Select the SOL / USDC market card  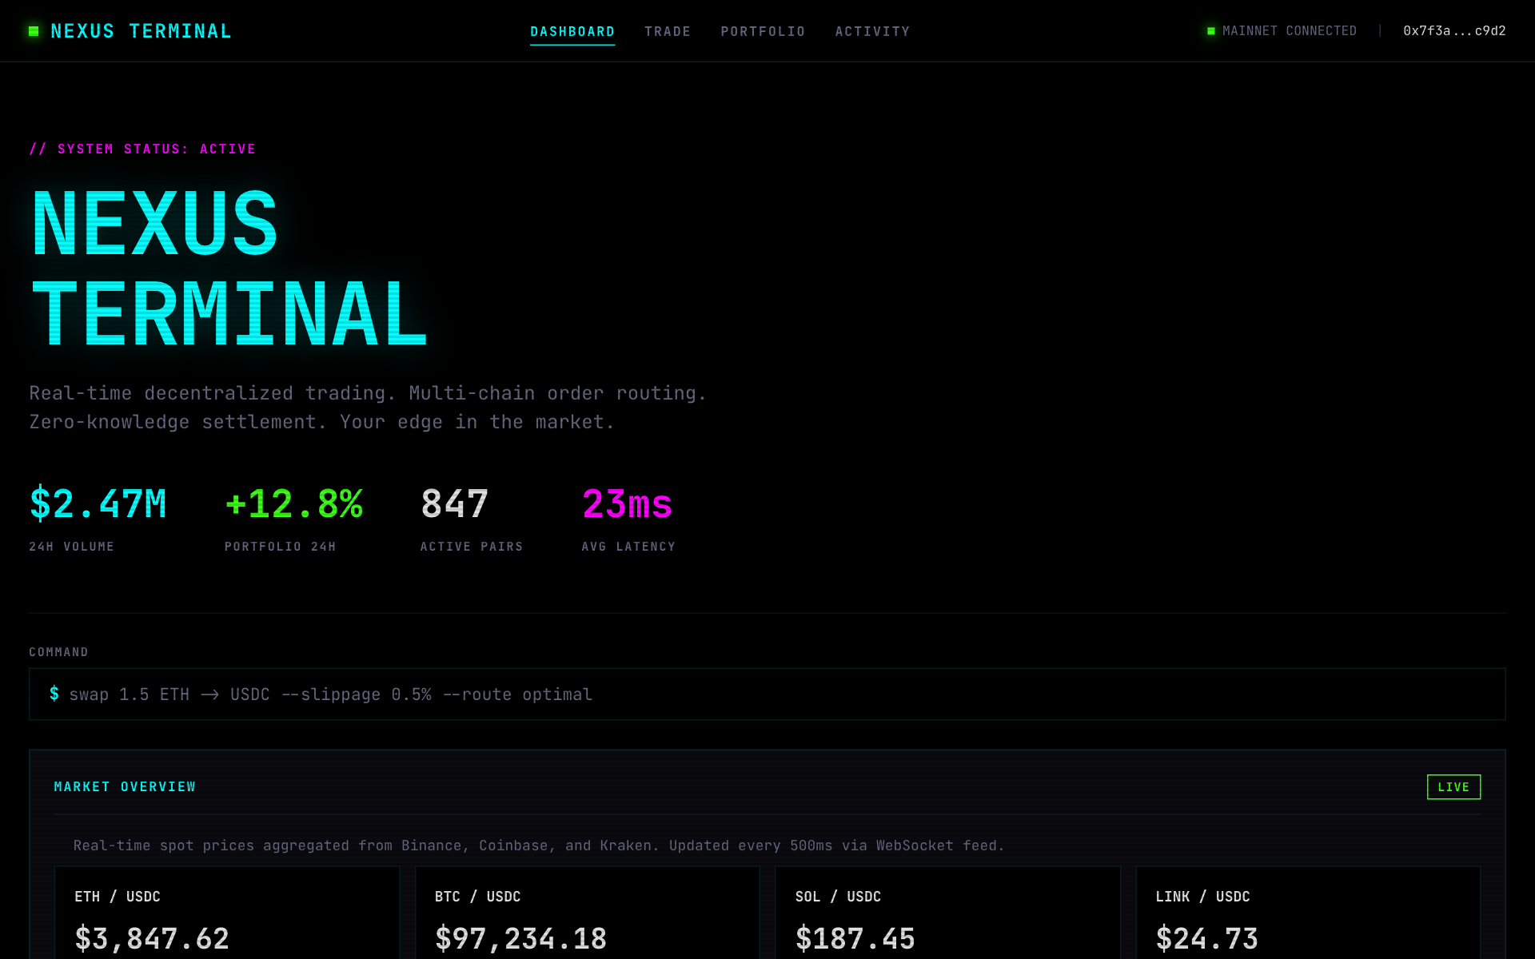point(947,915)
